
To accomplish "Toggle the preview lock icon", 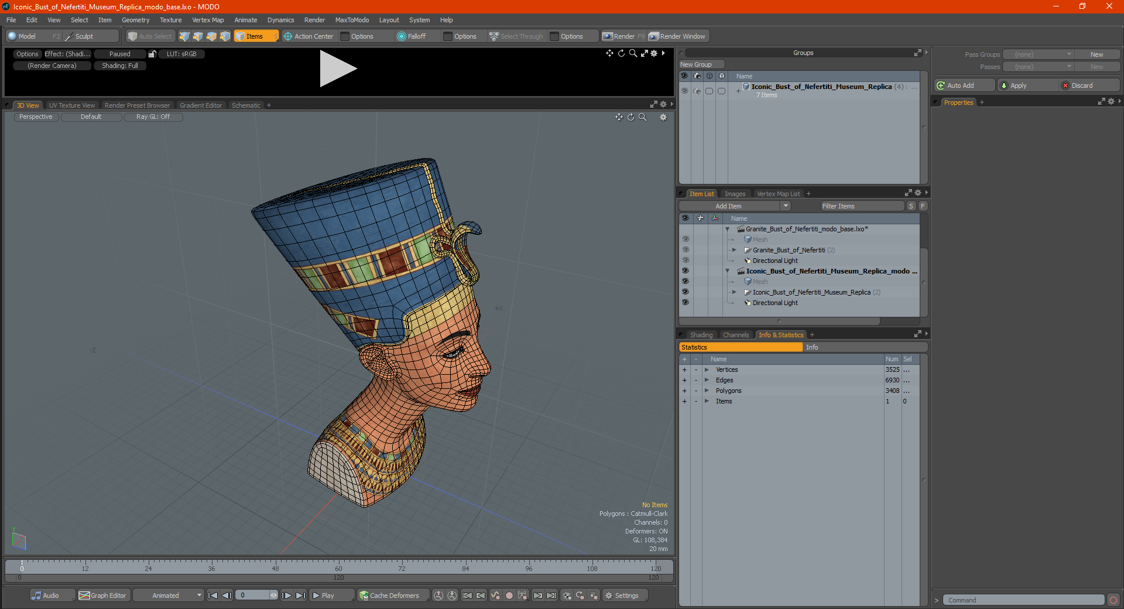I will coord(152,54).
